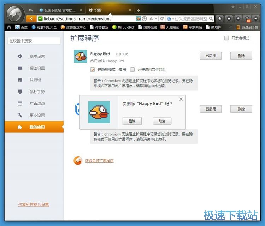Screen dimensions: 265x226
Task: Open the 热门小游戏 bookmark
Action: pos(123,27)
